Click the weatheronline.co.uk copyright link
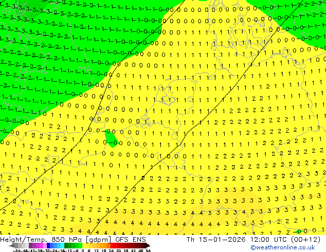This screenshot has width=326, height=252. pyautogui.click(x=283, y=248)
